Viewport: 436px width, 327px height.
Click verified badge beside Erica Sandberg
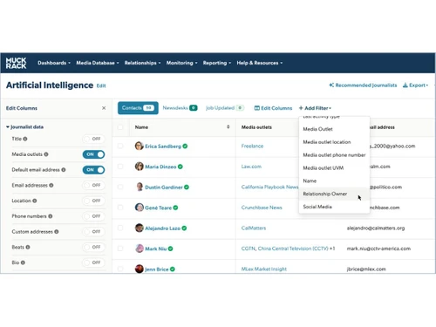185,146
